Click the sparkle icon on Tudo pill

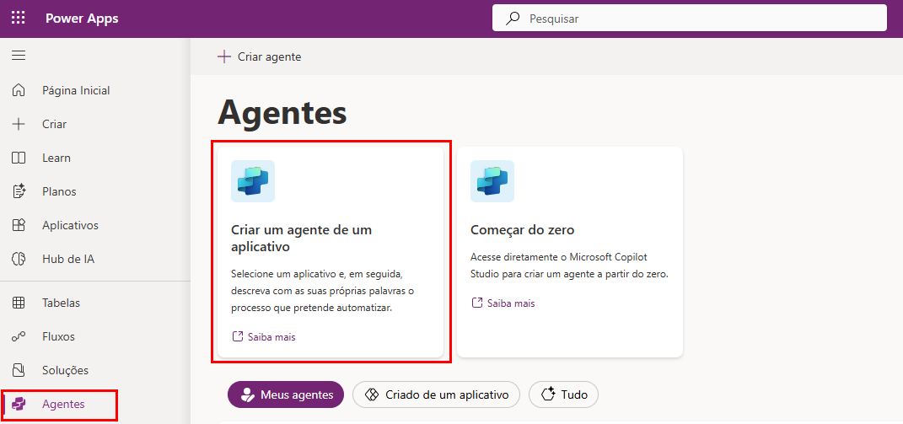click(x=548, y=394)
